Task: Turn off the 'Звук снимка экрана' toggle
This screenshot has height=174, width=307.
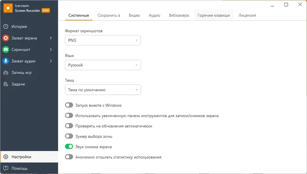Action: click(x=69, y=146)
